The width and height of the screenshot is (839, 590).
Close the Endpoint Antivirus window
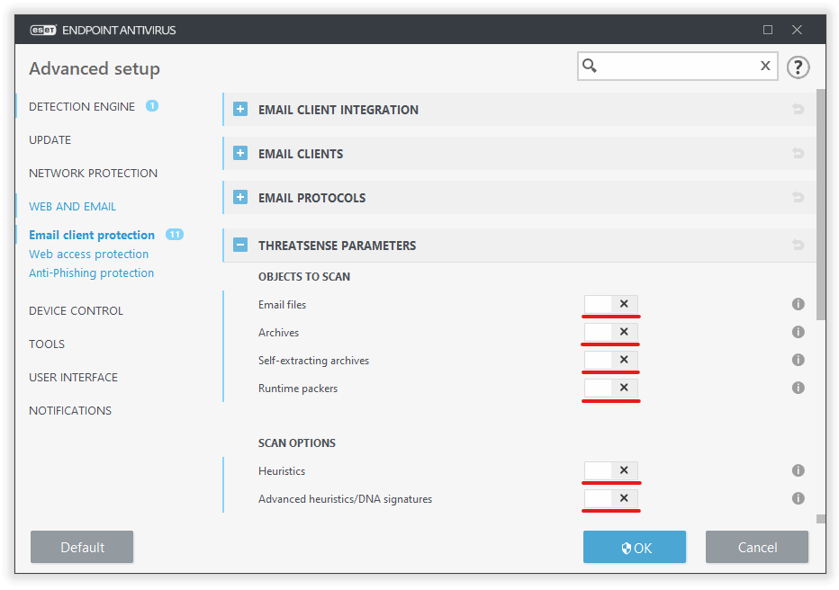tap(797, 30)
